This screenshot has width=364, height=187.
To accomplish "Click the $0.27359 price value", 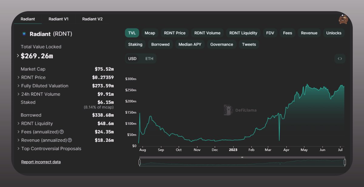I will pos(103,77).
